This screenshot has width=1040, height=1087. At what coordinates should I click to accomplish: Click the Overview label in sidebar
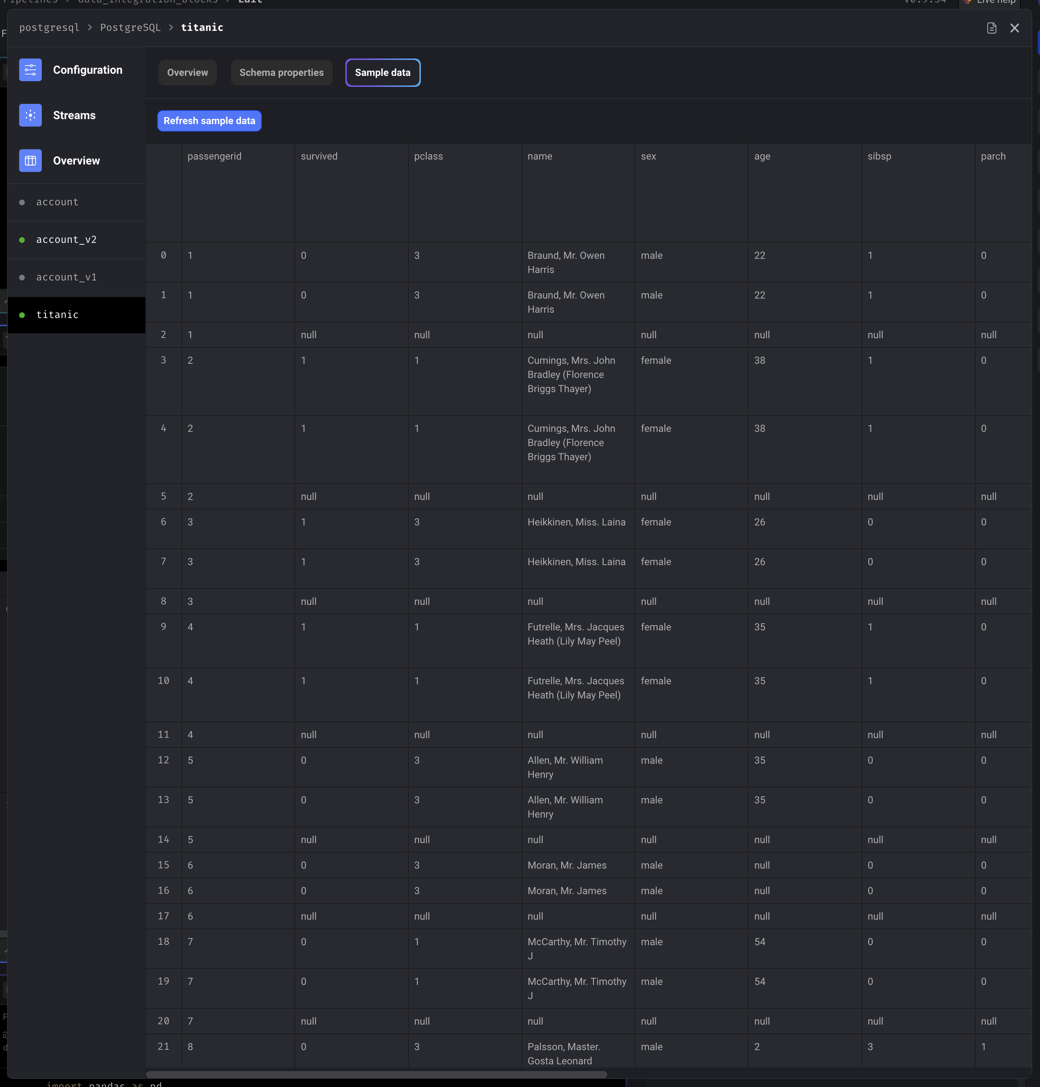77,161
